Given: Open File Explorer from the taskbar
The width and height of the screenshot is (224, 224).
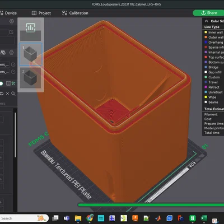Looking at the screenshot, I should (78, 218).
